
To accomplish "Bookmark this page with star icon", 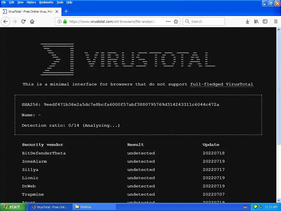I will [176, 21].
